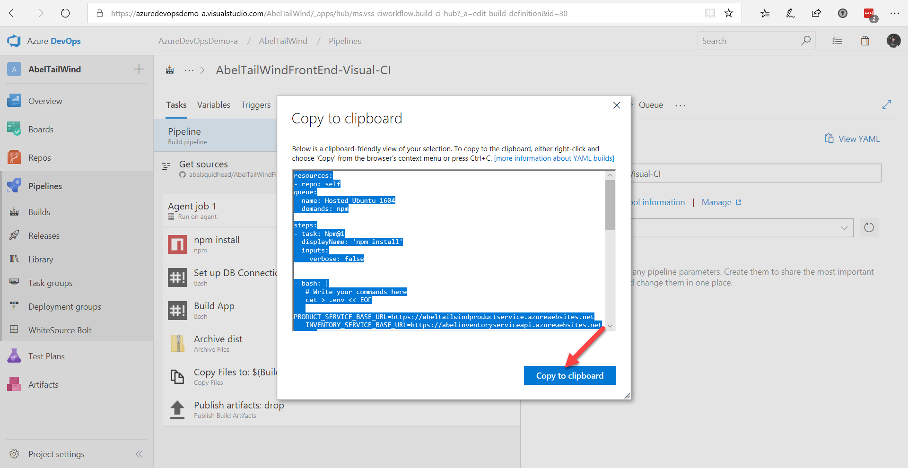This screenshot has height=468, width=908.
Task: Select the Pipeline build pipeline row
Action: (x=216, y=135)
